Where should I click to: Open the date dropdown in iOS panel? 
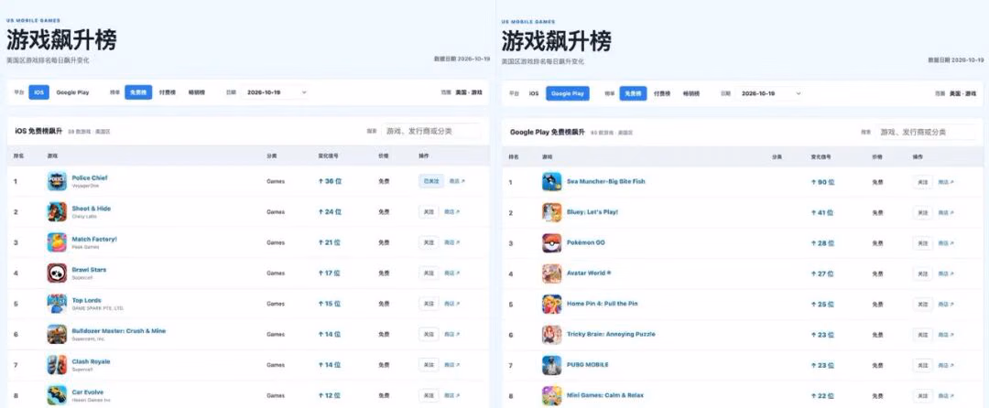coord(275,92)
